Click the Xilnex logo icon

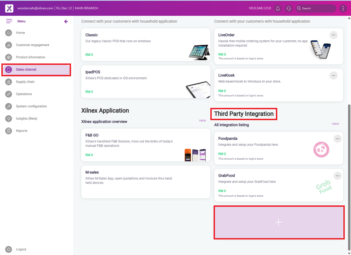tap(9, 8)
